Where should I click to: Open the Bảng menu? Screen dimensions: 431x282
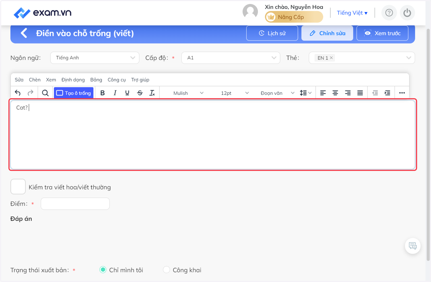pyautogui.click(x=96, y=80)
